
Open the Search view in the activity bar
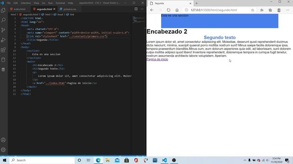click(x=3, y=20)
